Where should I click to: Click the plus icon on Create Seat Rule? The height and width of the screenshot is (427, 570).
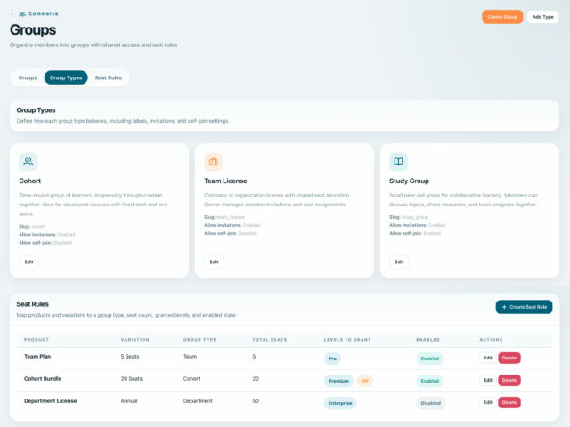[504, 307]
